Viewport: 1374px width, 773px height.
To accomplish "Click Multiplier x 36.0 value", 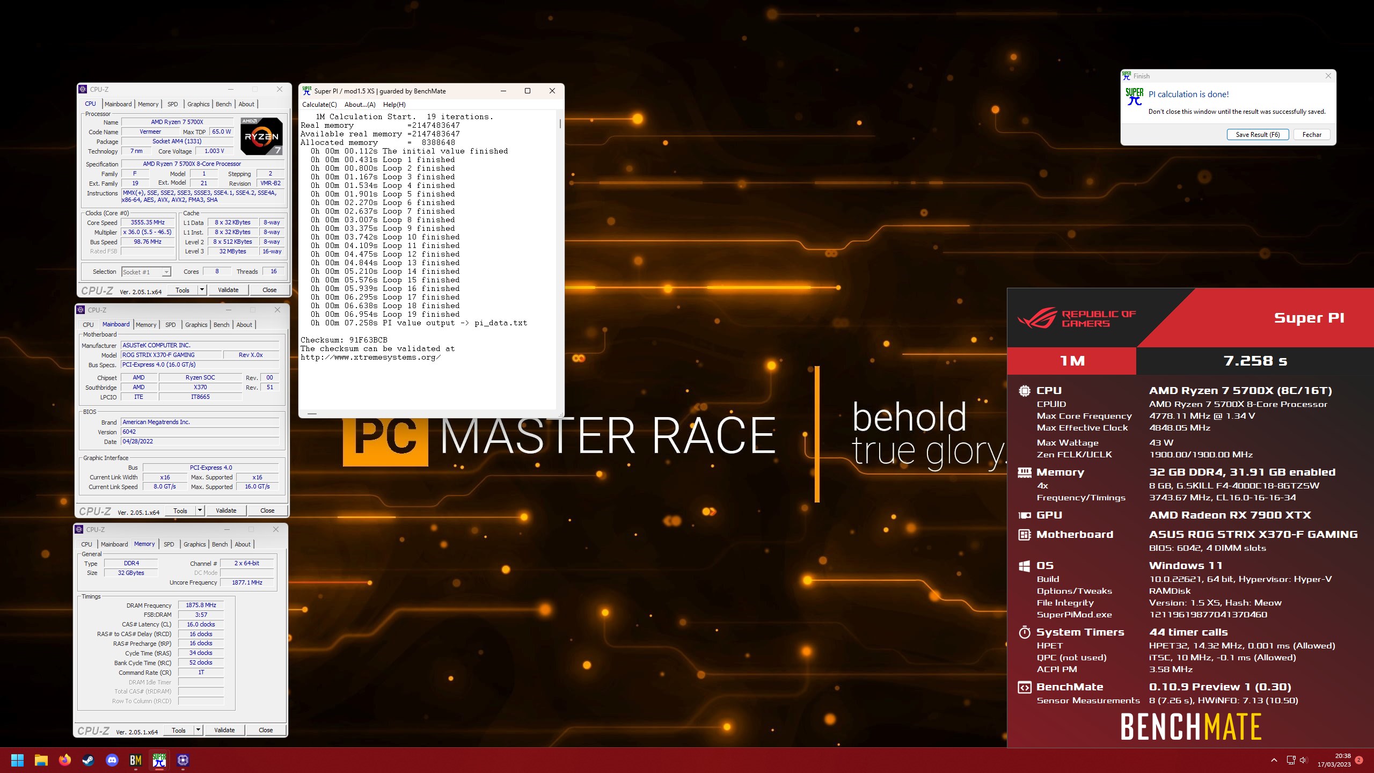I will coord(148,232).
